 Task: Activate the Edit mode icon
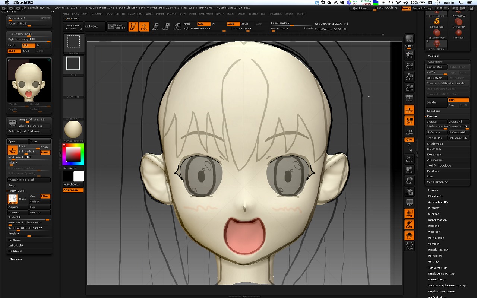[x=133, y=27]
